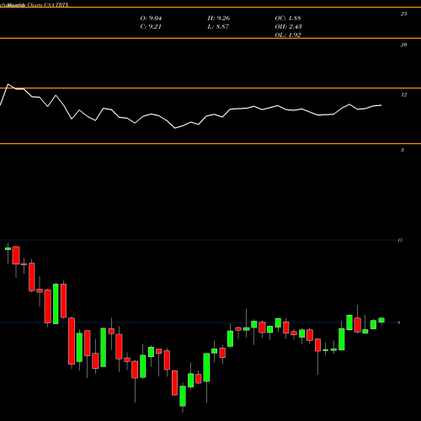Click the last green candlestick on the chart

(x=381, y=320)
